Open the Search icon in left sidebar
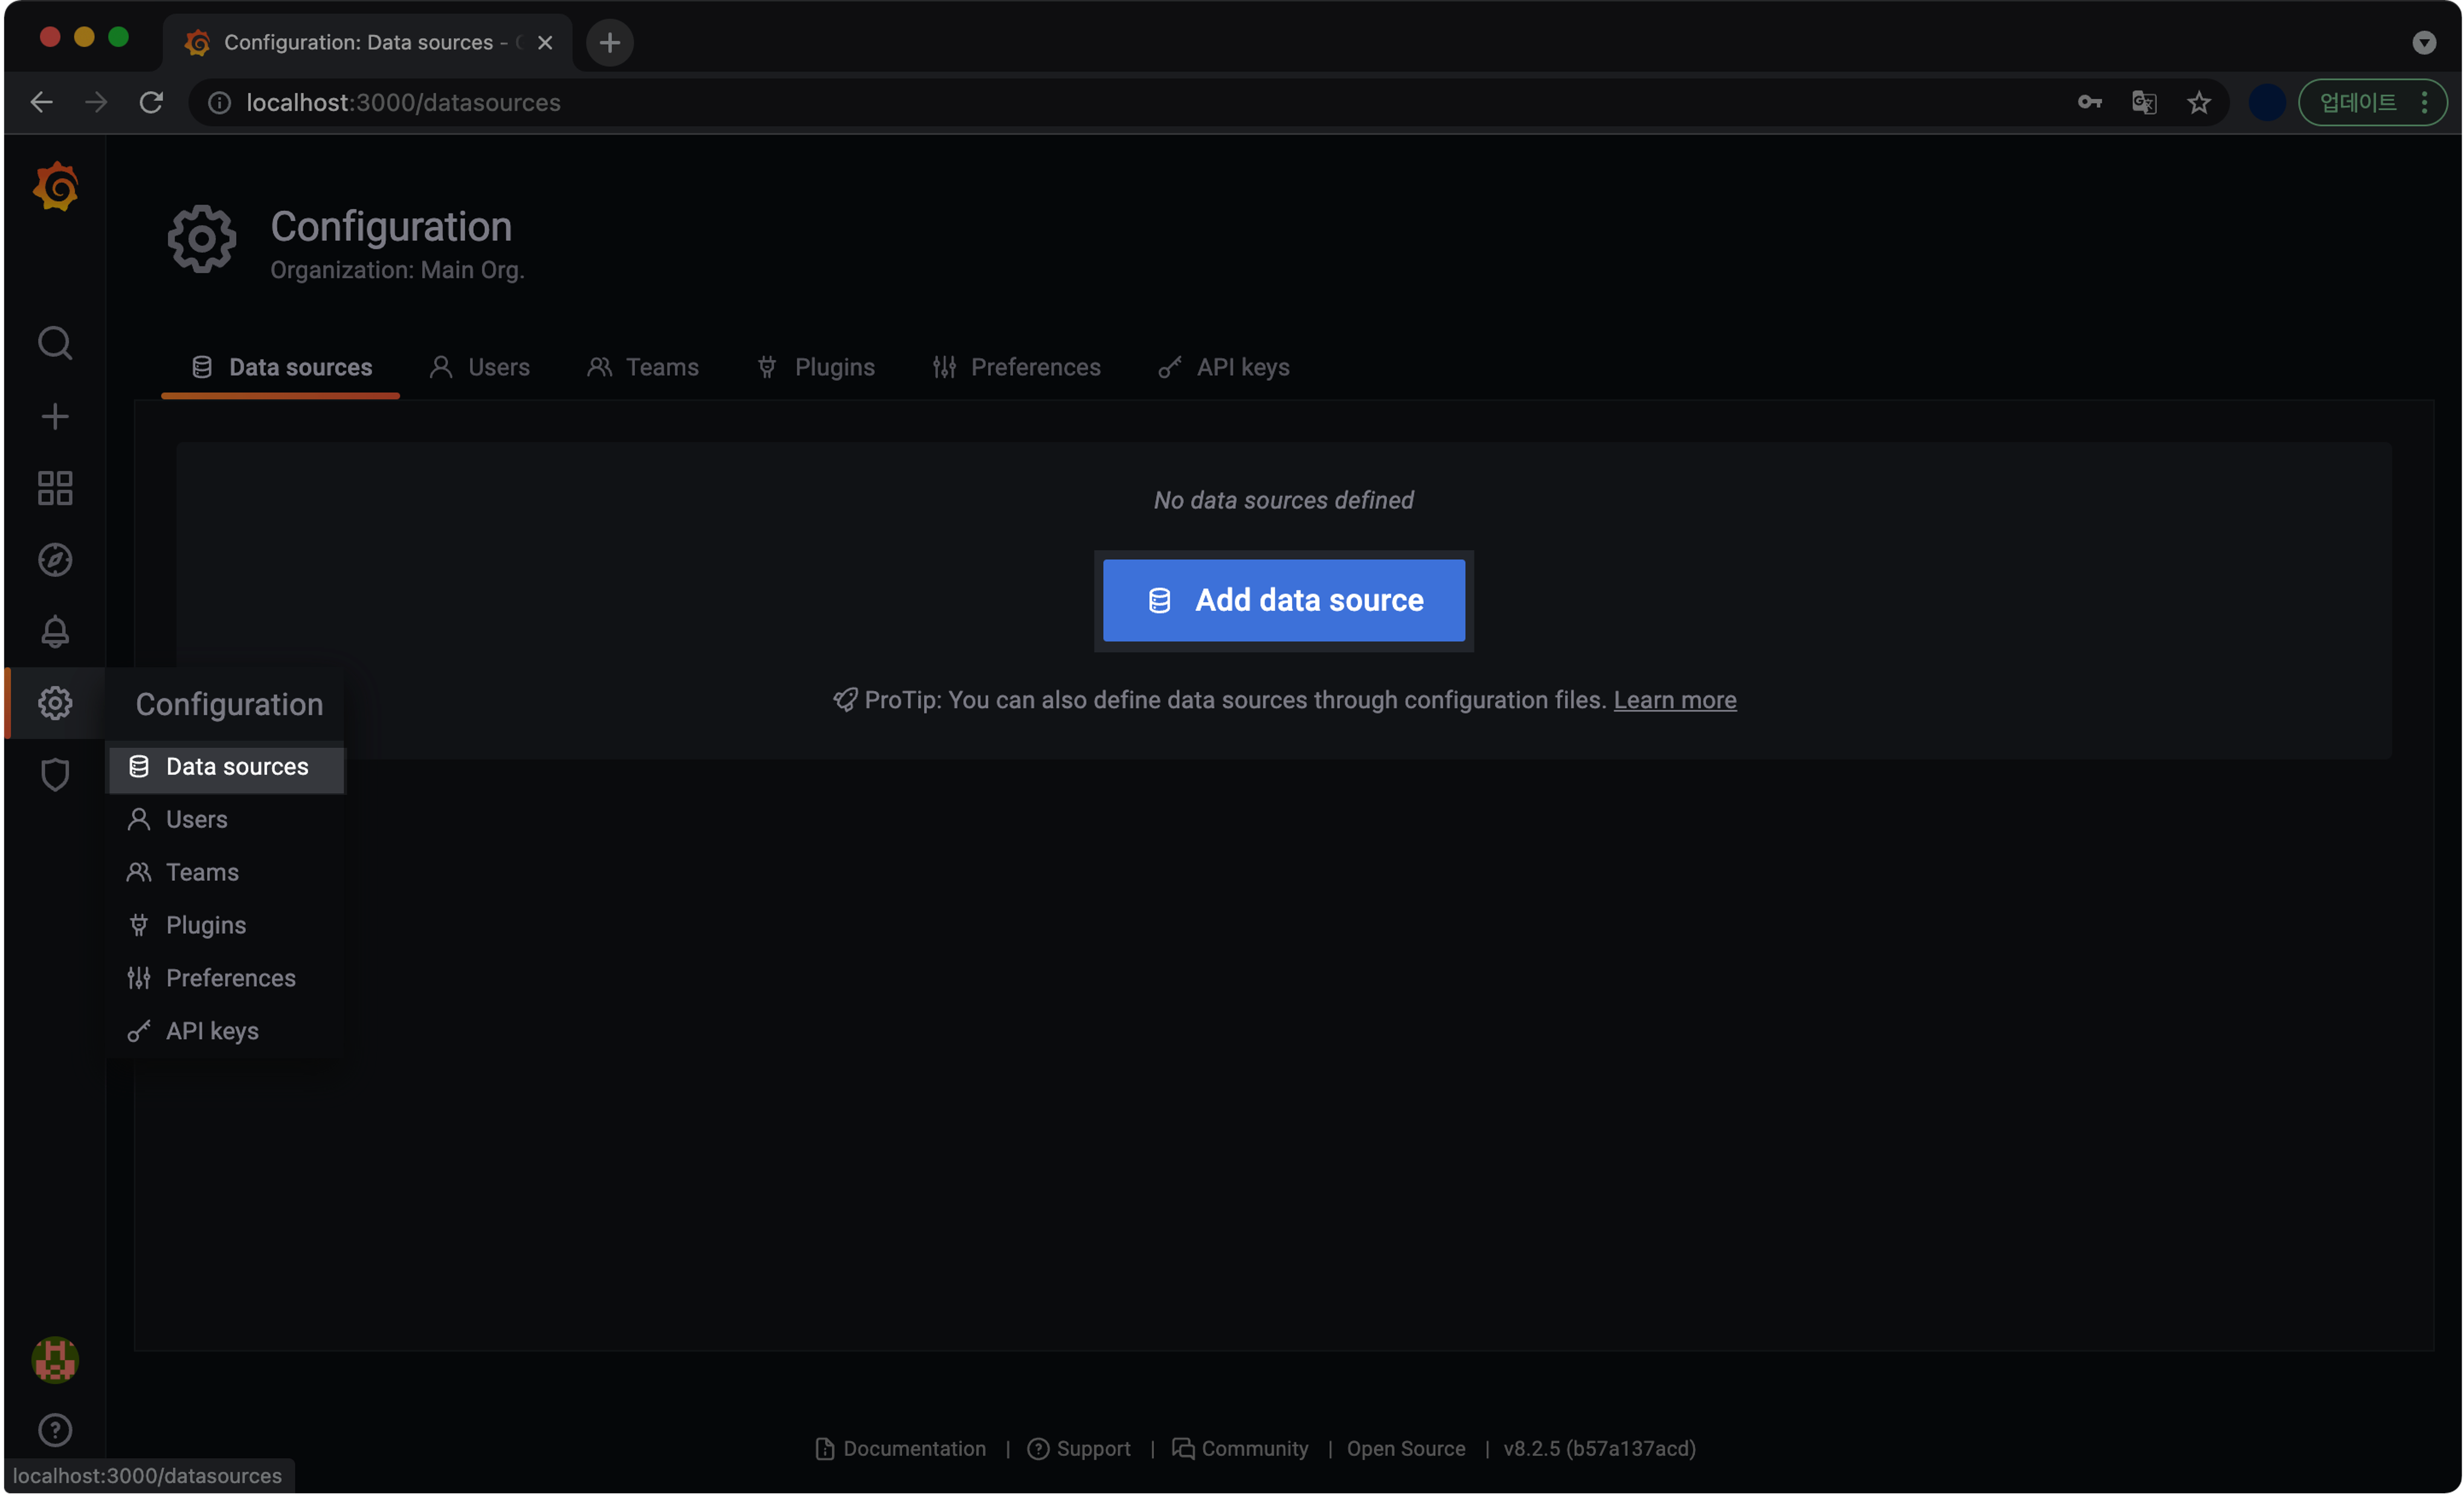 point(54,343)
